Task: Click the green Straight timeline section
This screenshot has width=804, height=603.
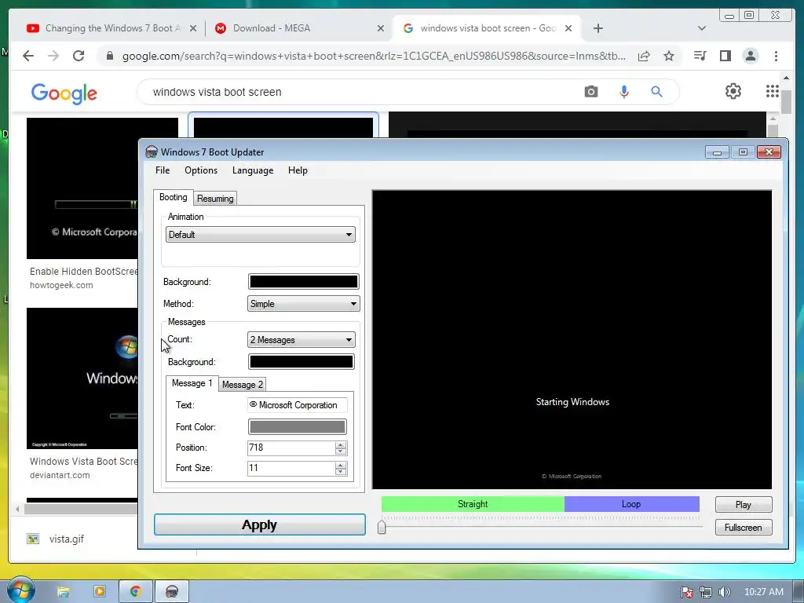Action: [473, 504]
